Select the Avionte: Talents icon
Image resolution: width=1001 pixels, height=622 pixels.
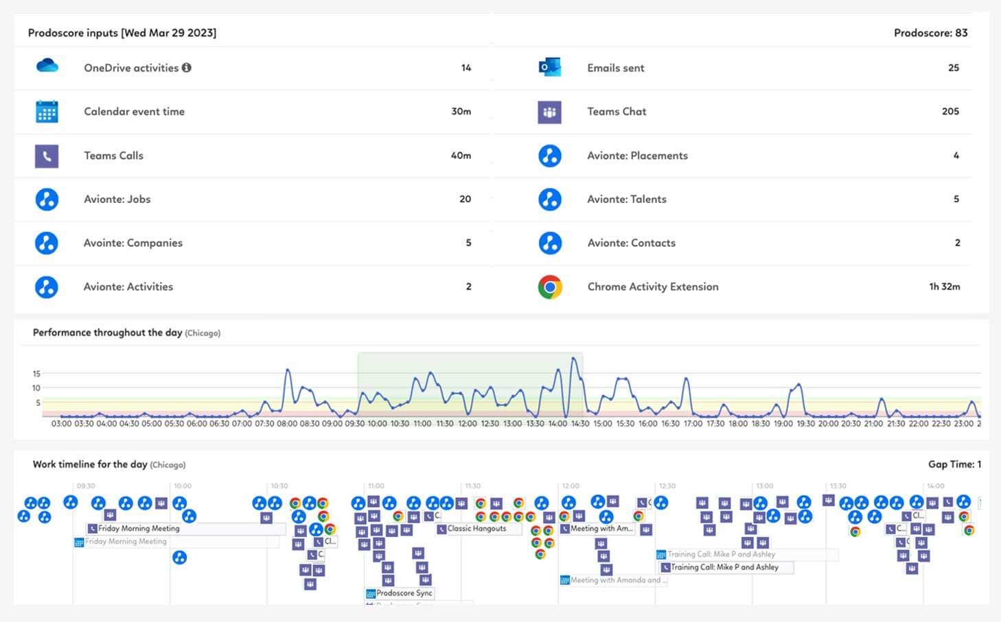pyautogui.click(x=549, y=199)
